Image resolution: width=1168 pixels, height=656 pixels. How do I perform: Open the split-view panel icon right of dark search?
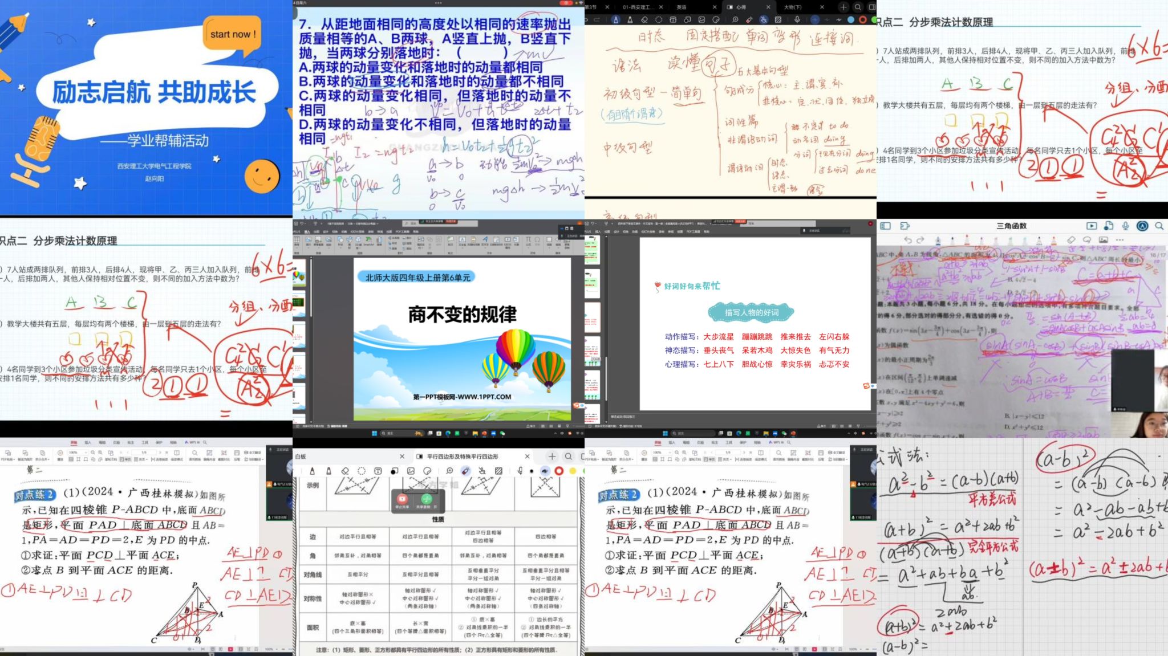(872, 7)
